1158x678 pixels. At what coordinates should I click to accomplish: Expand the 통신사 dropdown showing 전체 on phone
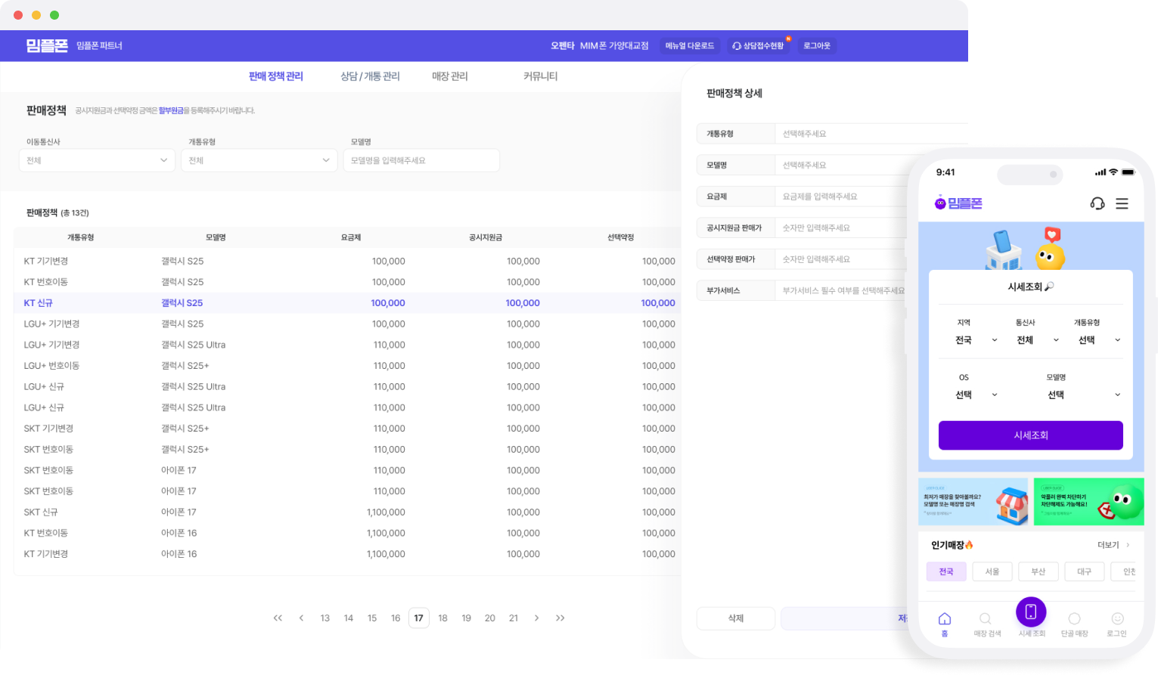(x=1037, y=340)
